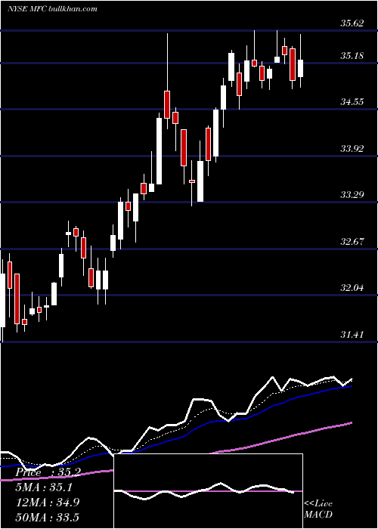
Task: Click the 35.62 price axis label
Action: 352,23
